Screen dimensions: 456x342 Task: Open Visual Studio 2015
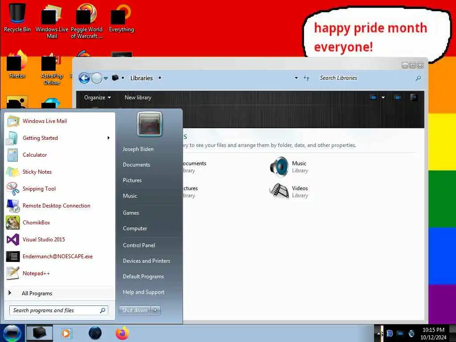click(60, 240)
